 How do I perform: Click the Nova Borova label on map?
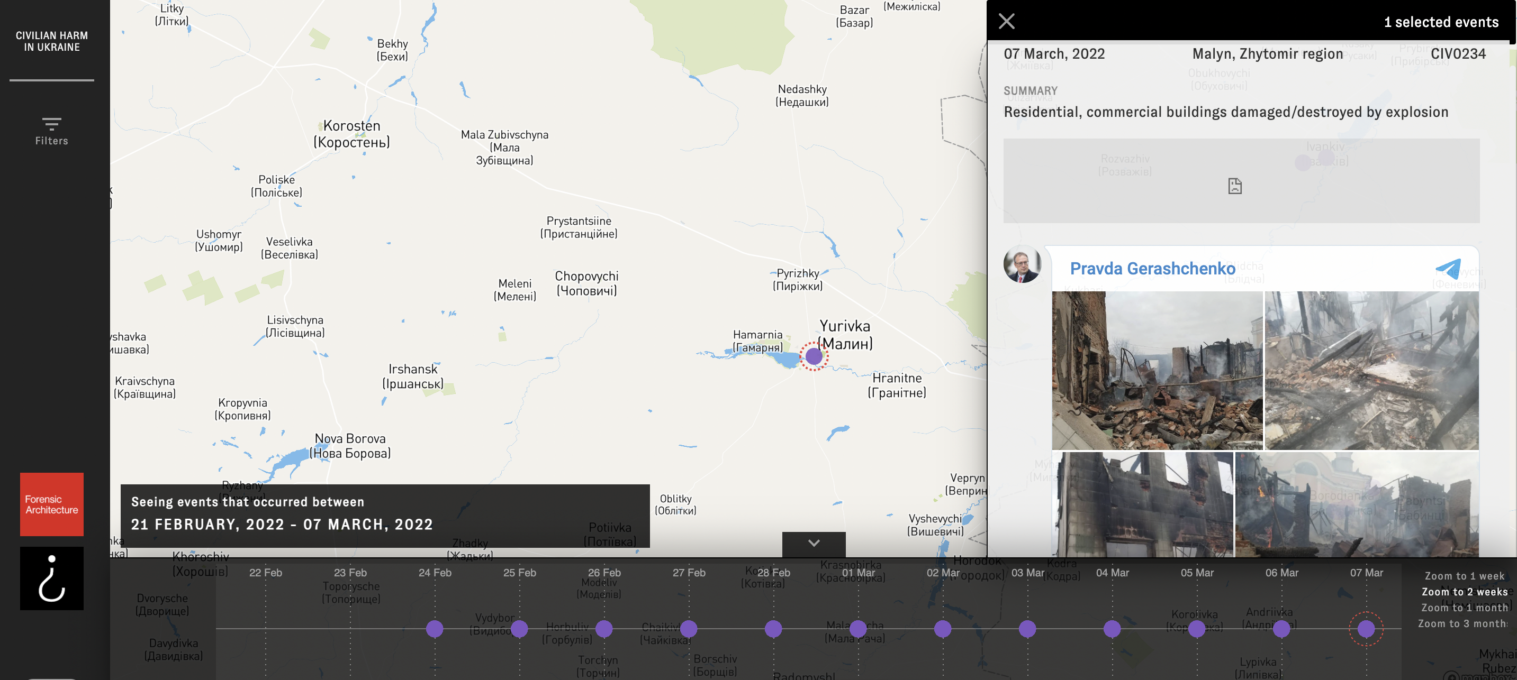tap(350, 446)
